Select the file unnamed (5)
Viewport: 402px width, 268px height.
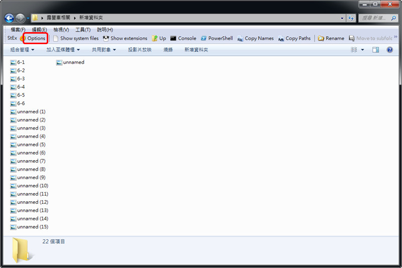pos(28,145)
